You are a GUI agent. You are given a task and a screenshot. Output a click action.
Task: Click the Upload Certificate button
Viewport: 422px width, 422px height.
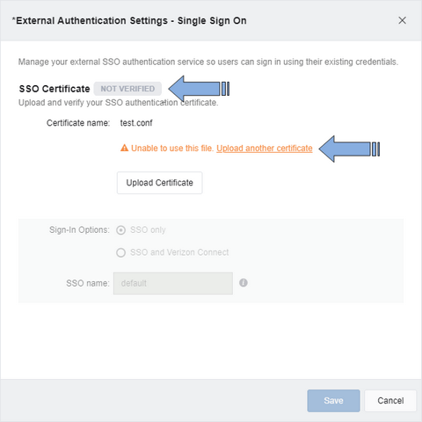coord(159,183)
